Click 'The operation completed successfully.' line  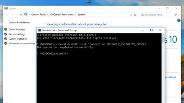tap(66, 47)
